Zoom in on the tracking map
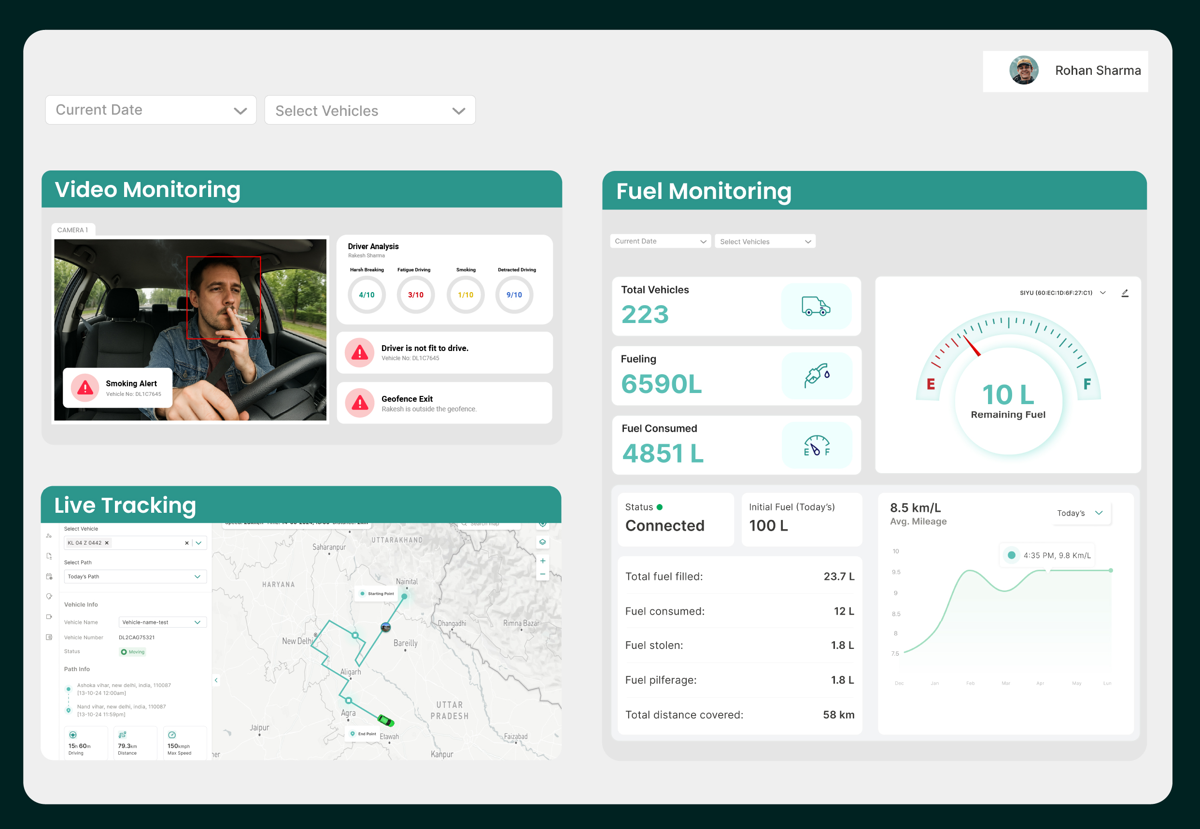 click(542, 561)
